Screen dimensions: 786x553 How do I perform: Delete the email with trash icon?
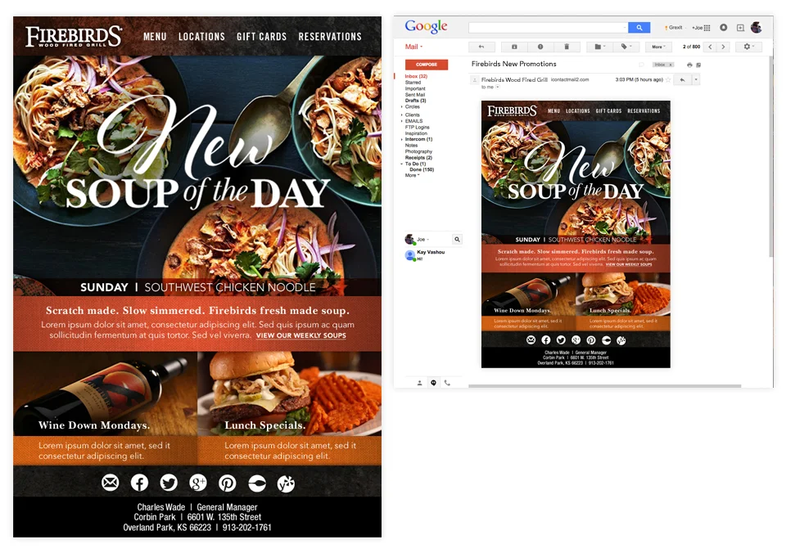click(567, 47)
